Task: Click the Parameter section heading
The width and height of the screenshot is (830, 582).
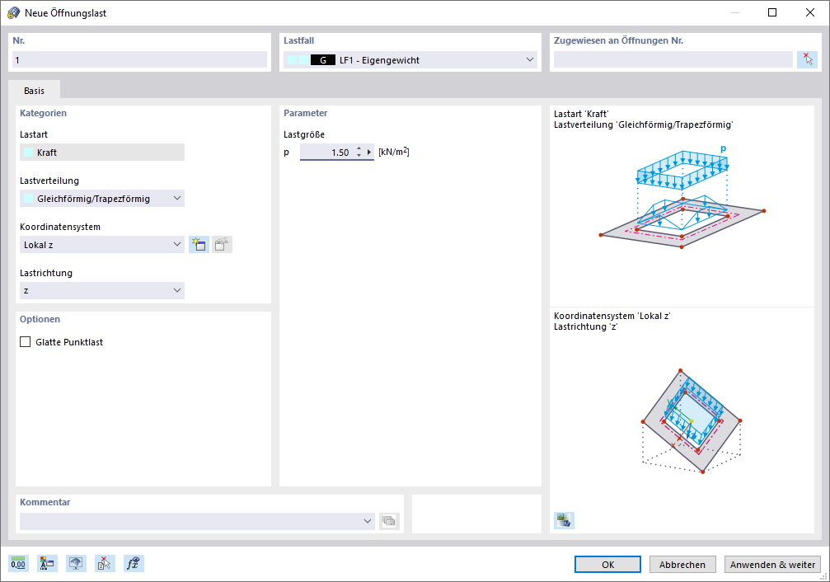Action: [x=306, y=113]
